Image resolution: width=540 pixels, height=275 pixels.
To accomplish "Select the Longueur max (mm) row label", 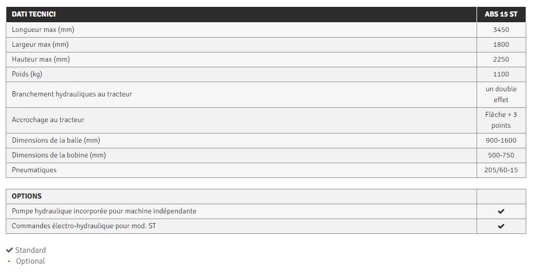I will coord(43,30).
